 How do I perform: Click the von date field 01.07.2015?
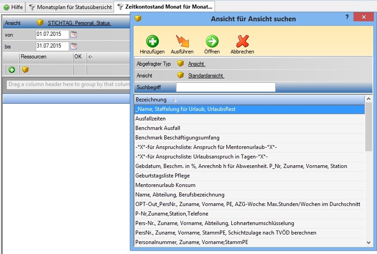52,34
